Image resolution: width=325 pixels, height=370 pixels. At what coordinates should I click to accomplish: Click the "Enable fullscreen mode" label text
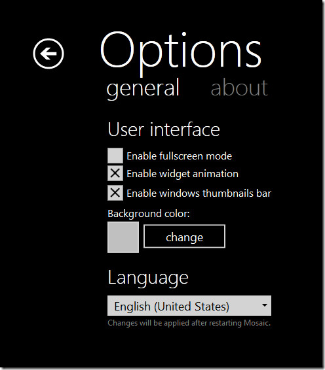(180, 156)
